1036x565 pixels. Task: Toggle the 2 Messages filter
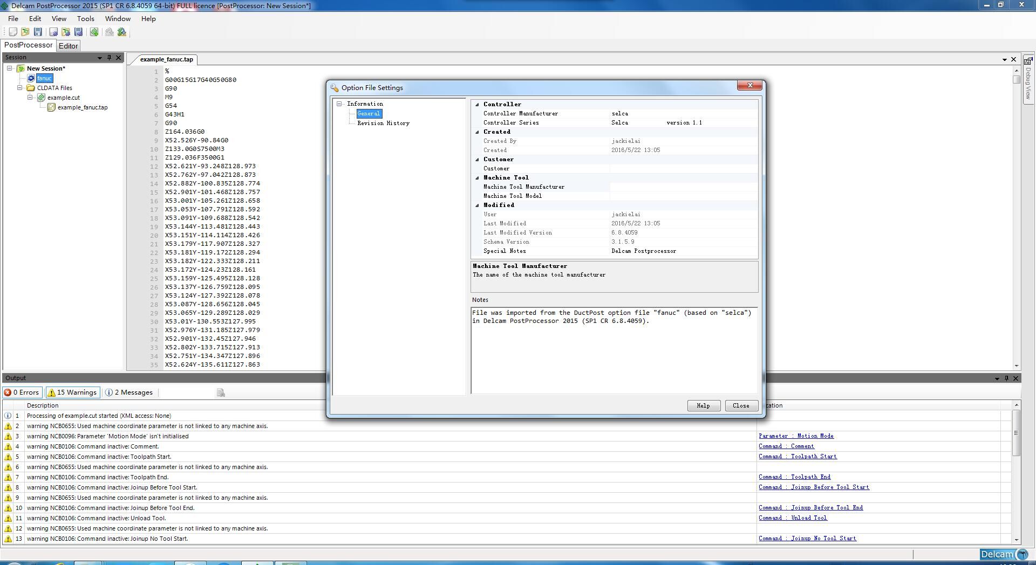point(129,392)
